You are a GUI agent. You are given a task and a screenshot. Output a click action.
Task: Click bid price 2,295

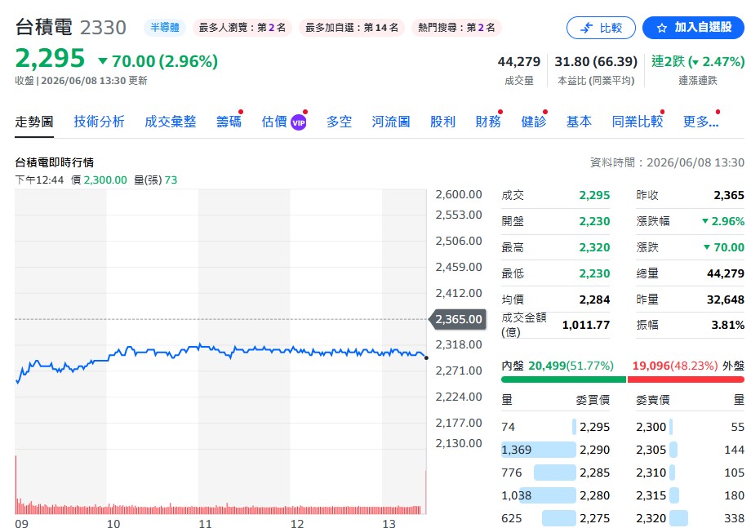pos(594,427)
